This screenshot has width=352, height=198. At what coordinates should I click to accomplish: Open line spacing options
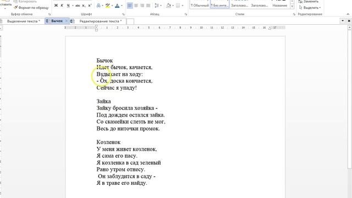157,5
